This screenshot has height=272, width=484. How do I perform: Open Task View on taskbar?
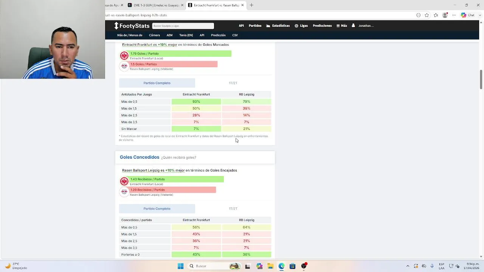[x=248, y=266]
